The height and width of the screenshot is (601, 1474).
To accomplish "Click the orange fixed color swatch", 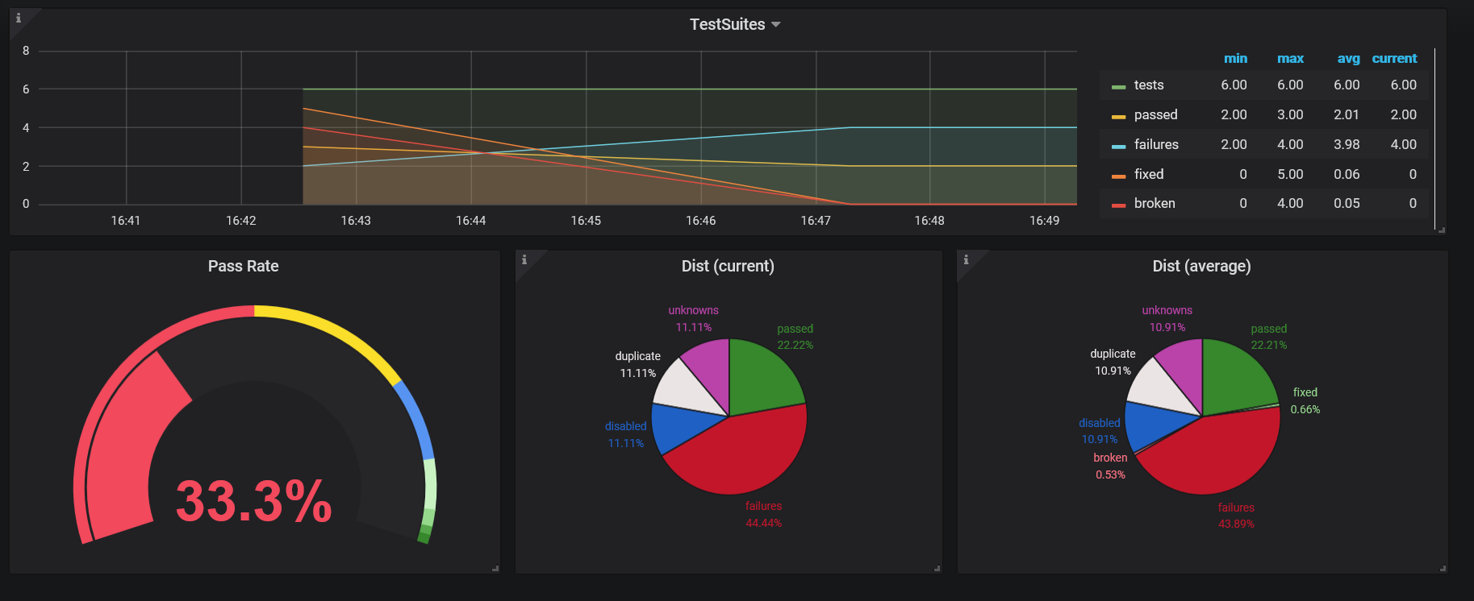I will pos(1118,176).
